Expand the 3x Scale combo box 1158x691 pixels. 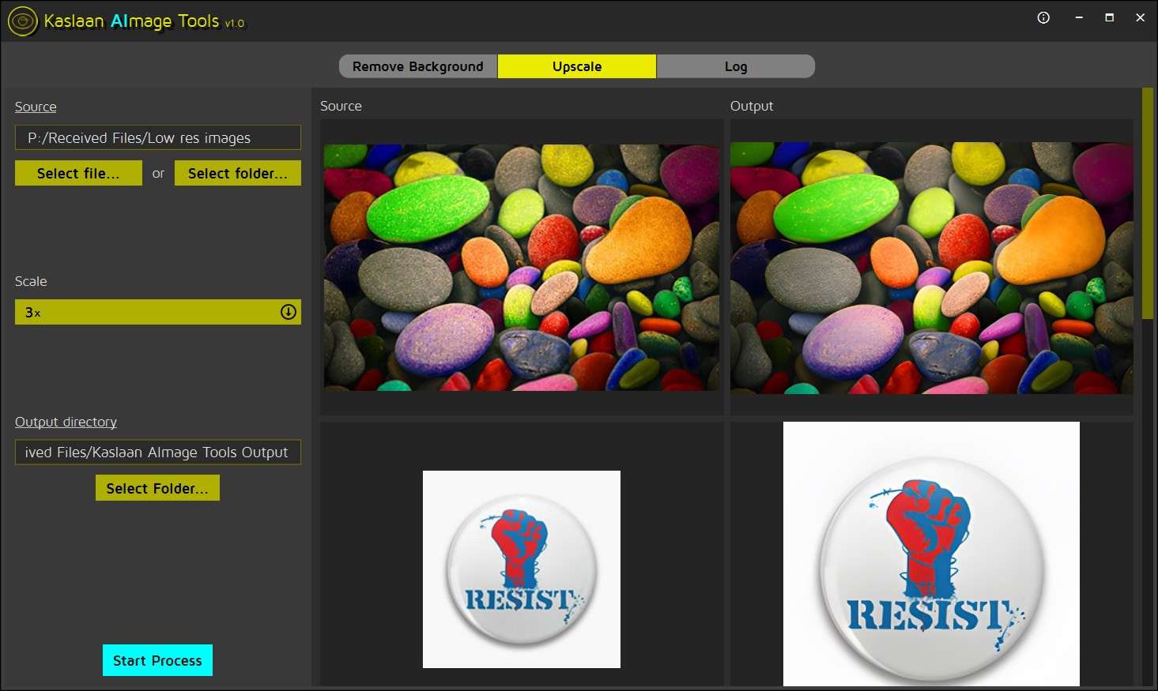(158, 312)
